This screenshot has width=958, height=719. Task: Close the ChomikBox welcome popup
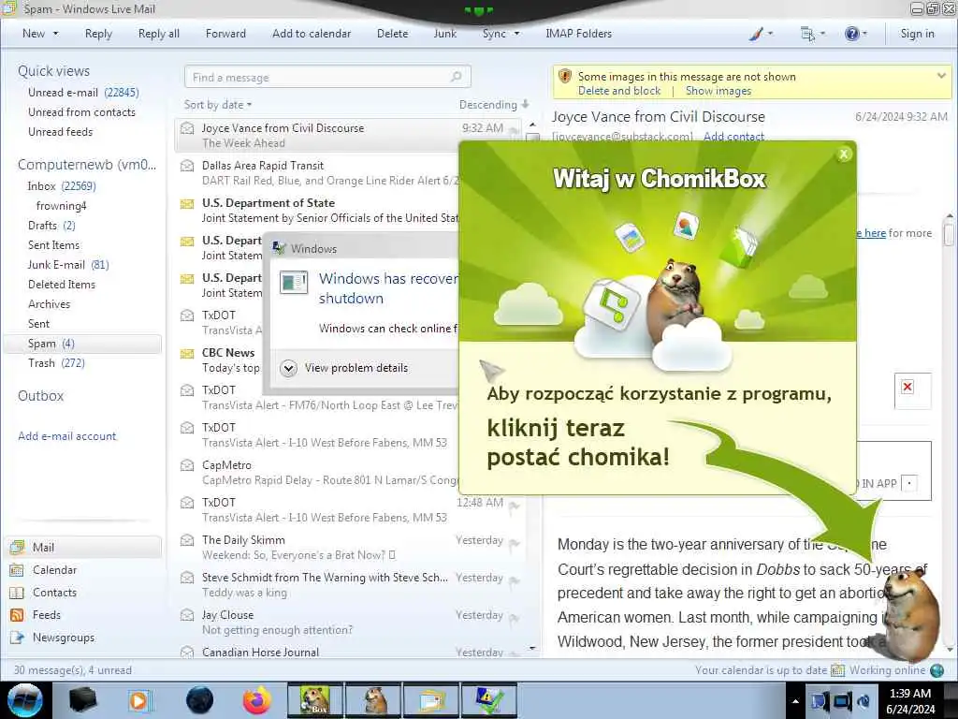pyautogui.click(x=844, y=154)
